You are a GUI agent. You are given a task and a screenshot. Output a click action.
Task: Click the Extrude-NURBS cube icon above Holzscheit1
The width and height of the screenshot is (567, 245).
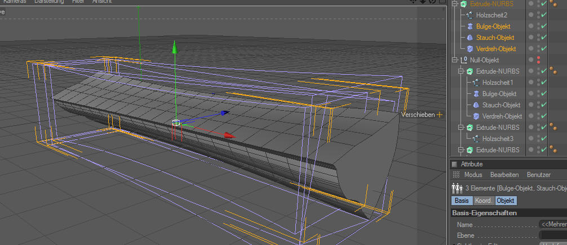pos(469,71)
